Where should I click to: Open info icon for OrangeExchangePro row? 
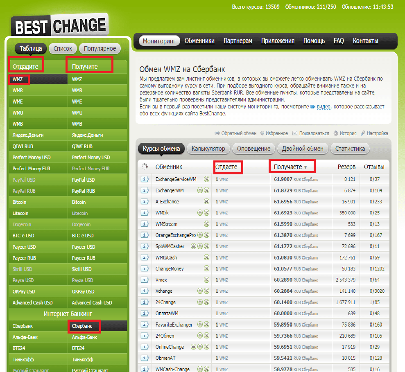(145, 235)
